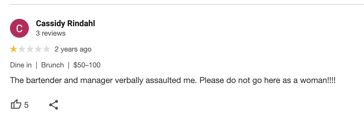Click the fifth gray rating star

point(47,49)
